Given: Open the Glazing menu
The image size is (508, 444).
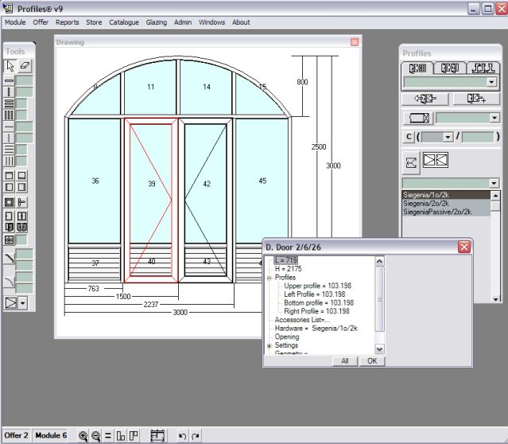Looking at the screenshot, I should tap(156, 22).
